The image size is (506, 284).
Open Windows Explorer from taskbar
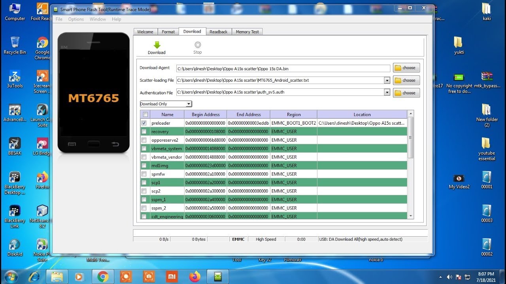point(57,277)
